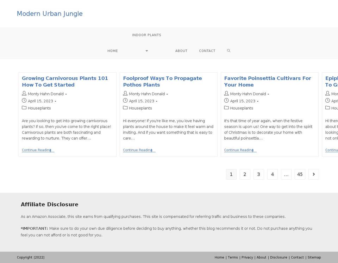Open Growing Carnivorous Plants 101 article title

[x=65, y=81]
